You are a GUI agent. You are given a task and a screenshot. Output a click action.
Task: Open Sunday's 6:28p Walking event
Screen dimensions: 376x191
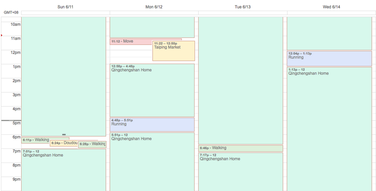[92, 144]
